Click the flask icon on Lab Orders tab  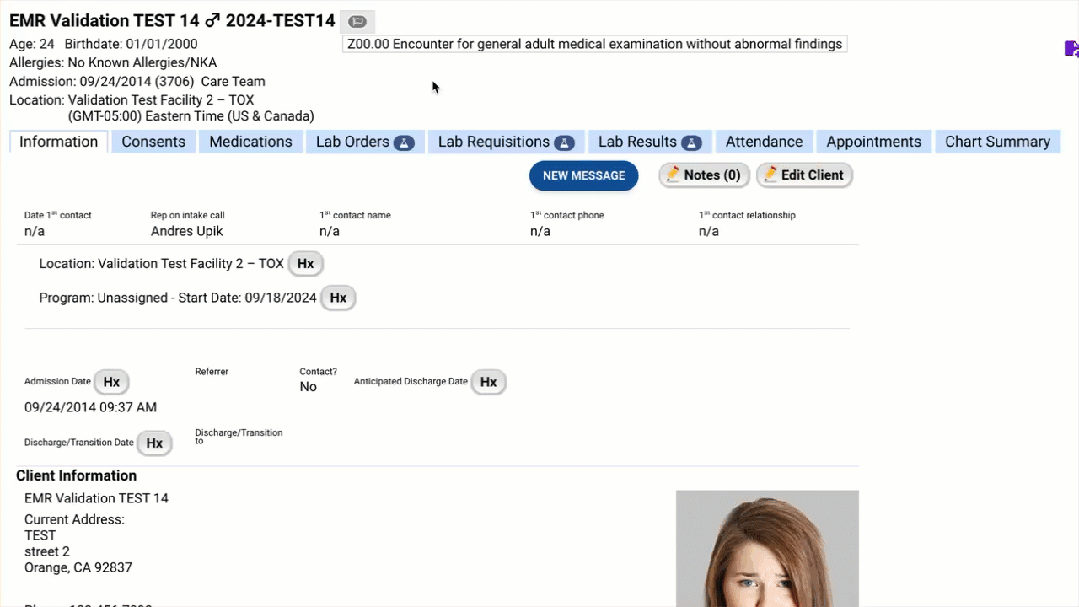[404, 142]
